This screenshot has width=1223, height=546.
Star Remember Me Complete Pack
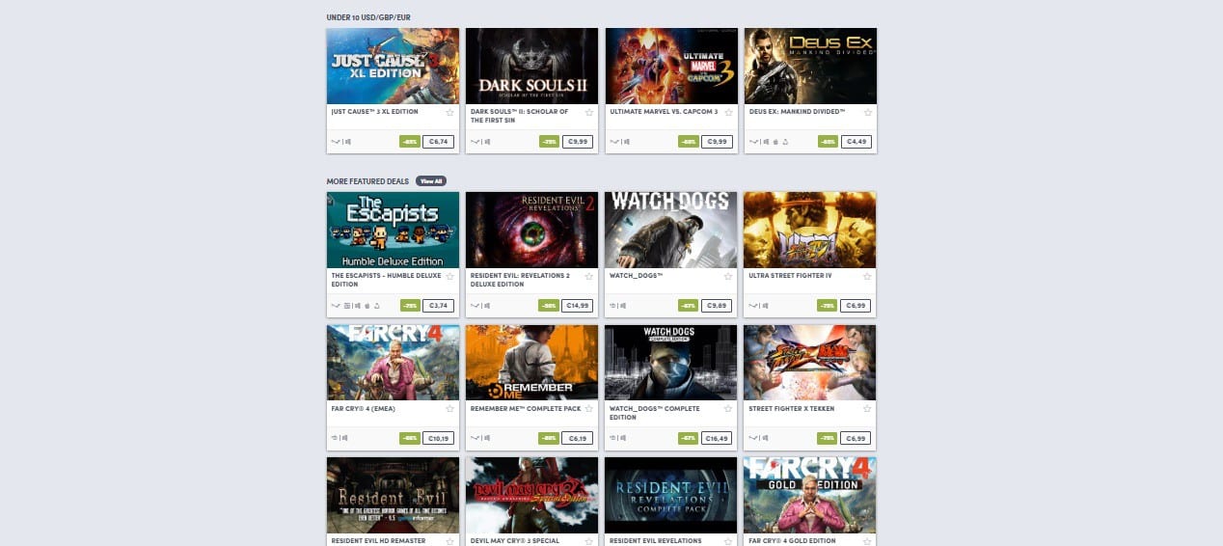point(589,409)
